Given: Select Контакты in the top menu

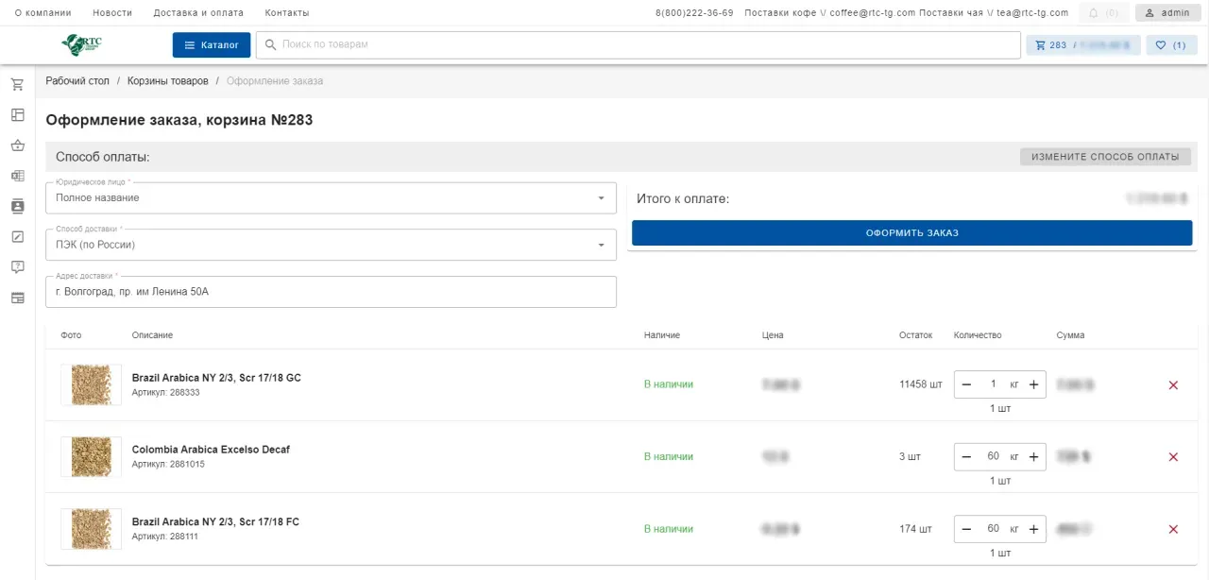Looking at the screenshot, I should [x=286, y=12].
